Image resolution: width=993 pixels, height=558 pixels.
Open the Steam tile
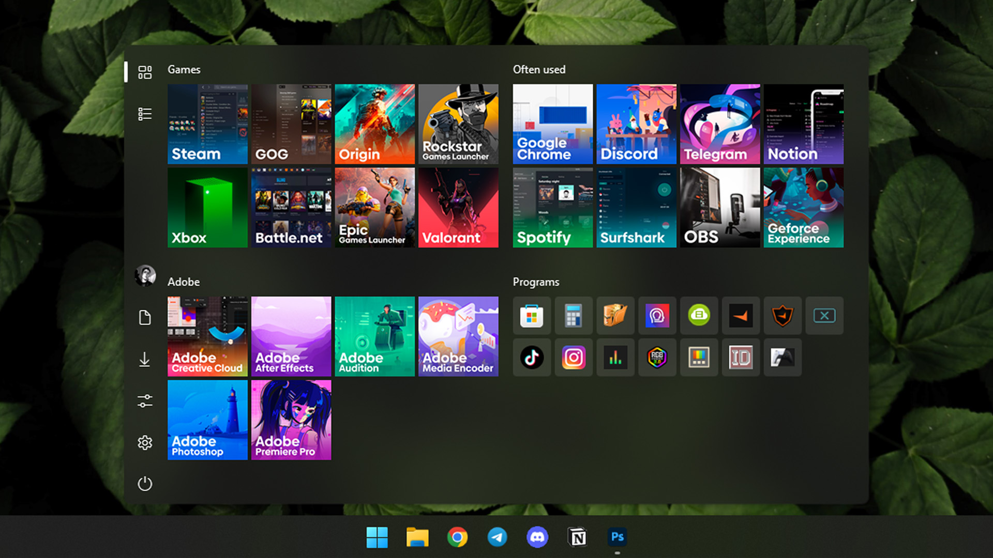[207, 124]
